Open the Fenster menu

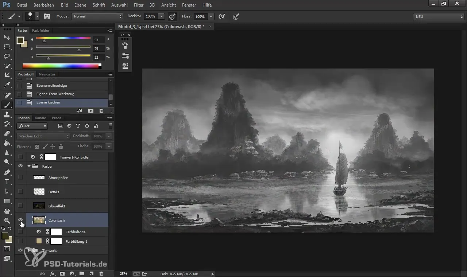click(x=189, y=5)
